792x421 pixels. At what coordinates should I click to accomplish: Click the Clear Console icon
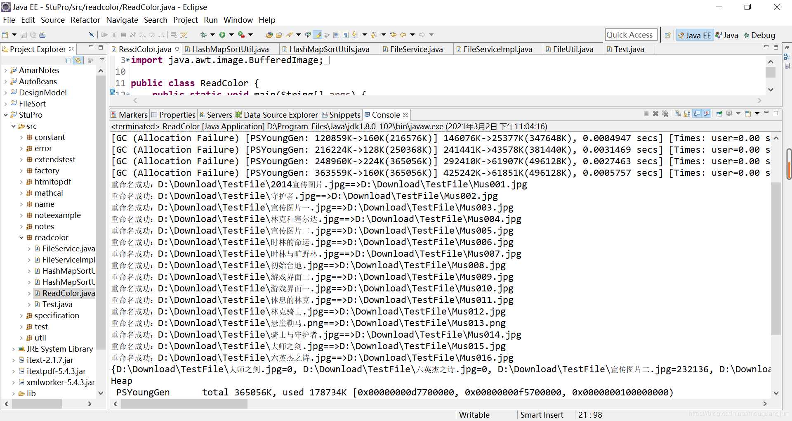point(677,114)
